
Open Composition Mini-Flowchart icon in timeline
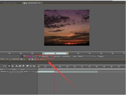coord(5,66)
